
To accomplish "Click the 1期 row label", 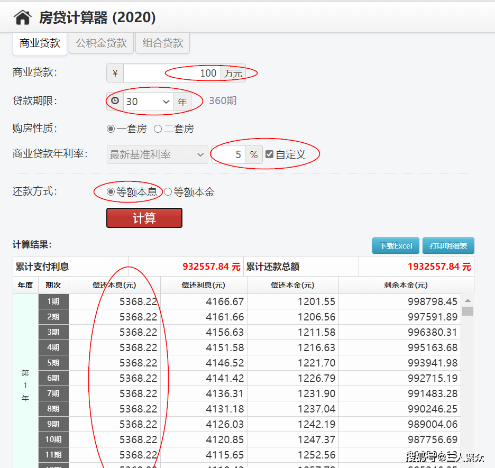I will coord(53,301).
